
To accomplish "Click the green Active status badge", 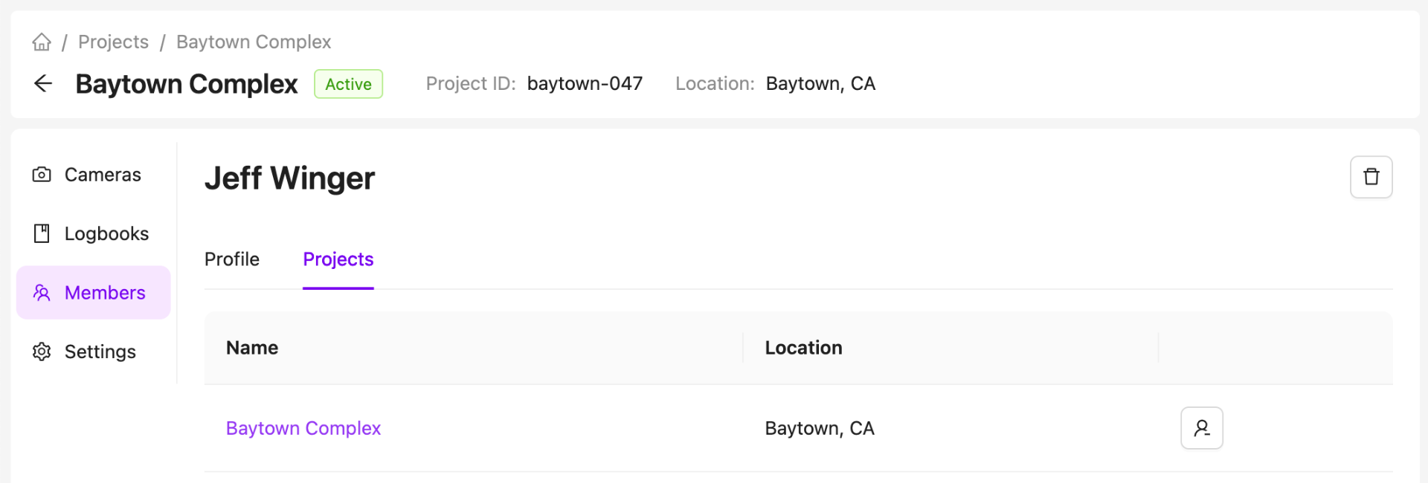I will click(348, 84).
